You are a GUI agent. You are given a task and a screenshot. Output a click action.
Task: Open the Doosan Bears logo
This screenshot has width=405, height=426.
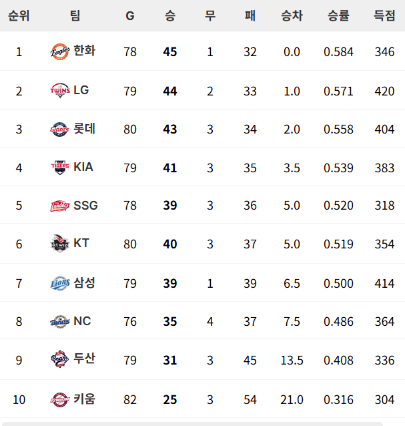pyautogui.click(x=60, y=359)
